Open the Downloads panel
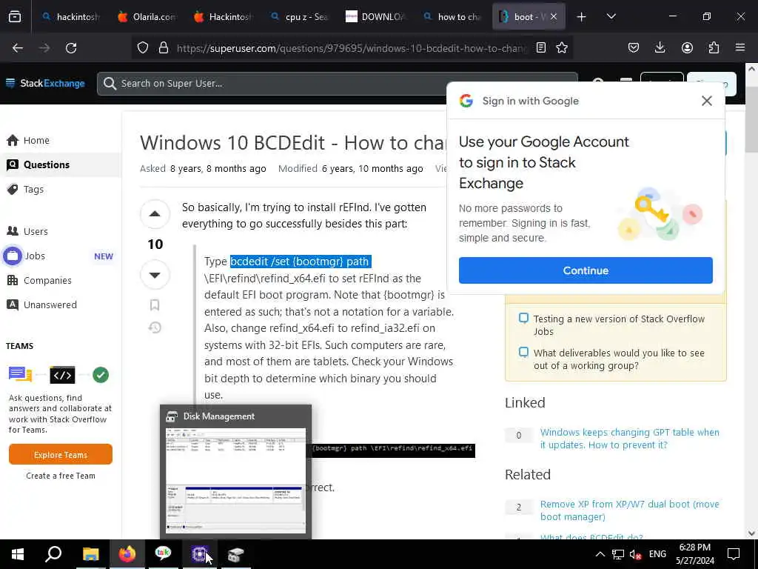Image resolution: width=758 pixels, height=569 pixels. [660, 47]
